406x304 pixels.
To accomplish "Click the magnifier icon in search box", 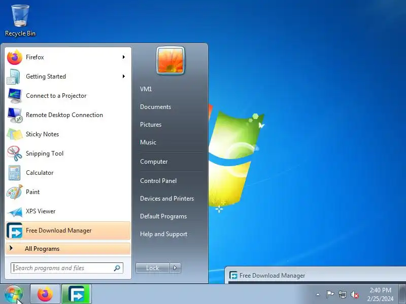I will coord(117,268).
